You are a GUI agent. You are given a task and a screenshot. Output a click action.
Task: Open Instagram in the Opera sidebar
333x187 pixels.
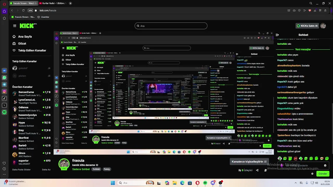[4, 91]
